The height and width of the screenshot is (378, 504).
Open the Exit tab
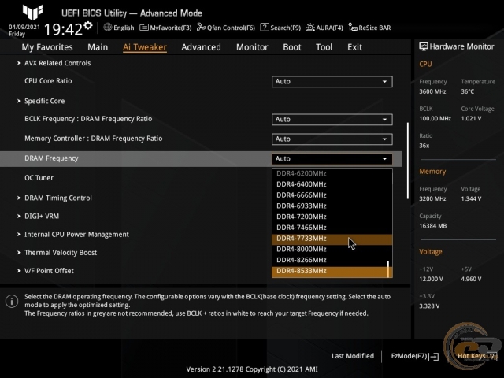354,47
